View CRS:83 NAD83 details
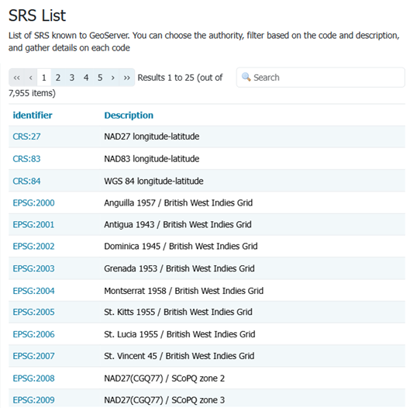 point(26,159)
